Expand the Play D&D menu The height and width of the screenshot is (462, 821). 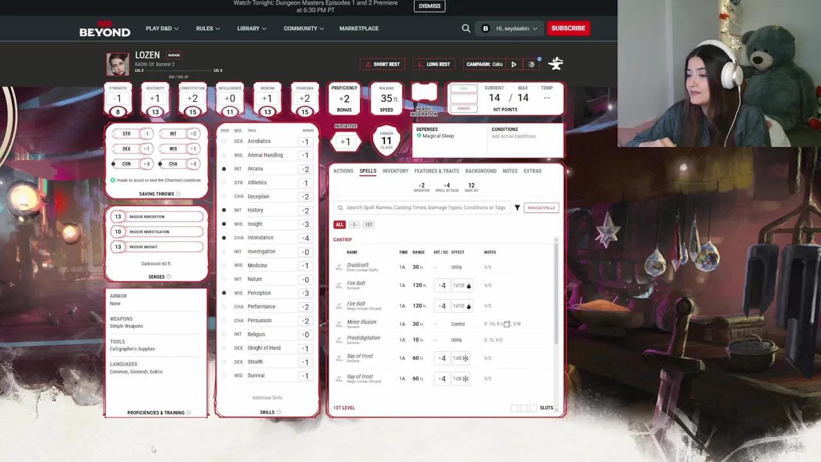pos(162,28)
